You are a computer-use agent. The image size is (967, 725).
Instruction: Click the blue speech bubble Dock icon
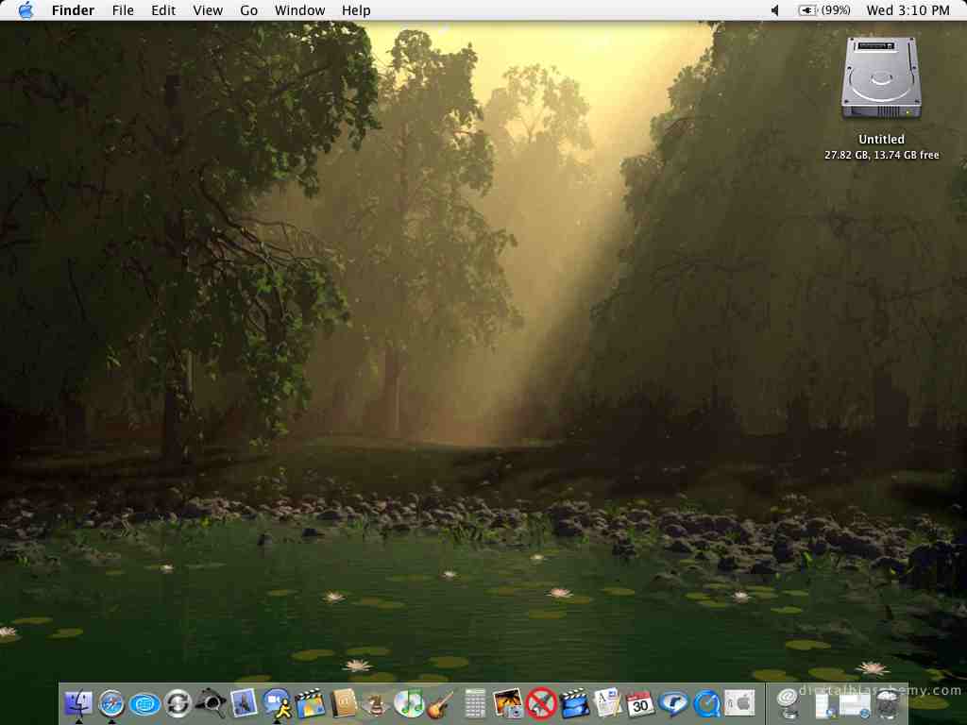(673, 703)
